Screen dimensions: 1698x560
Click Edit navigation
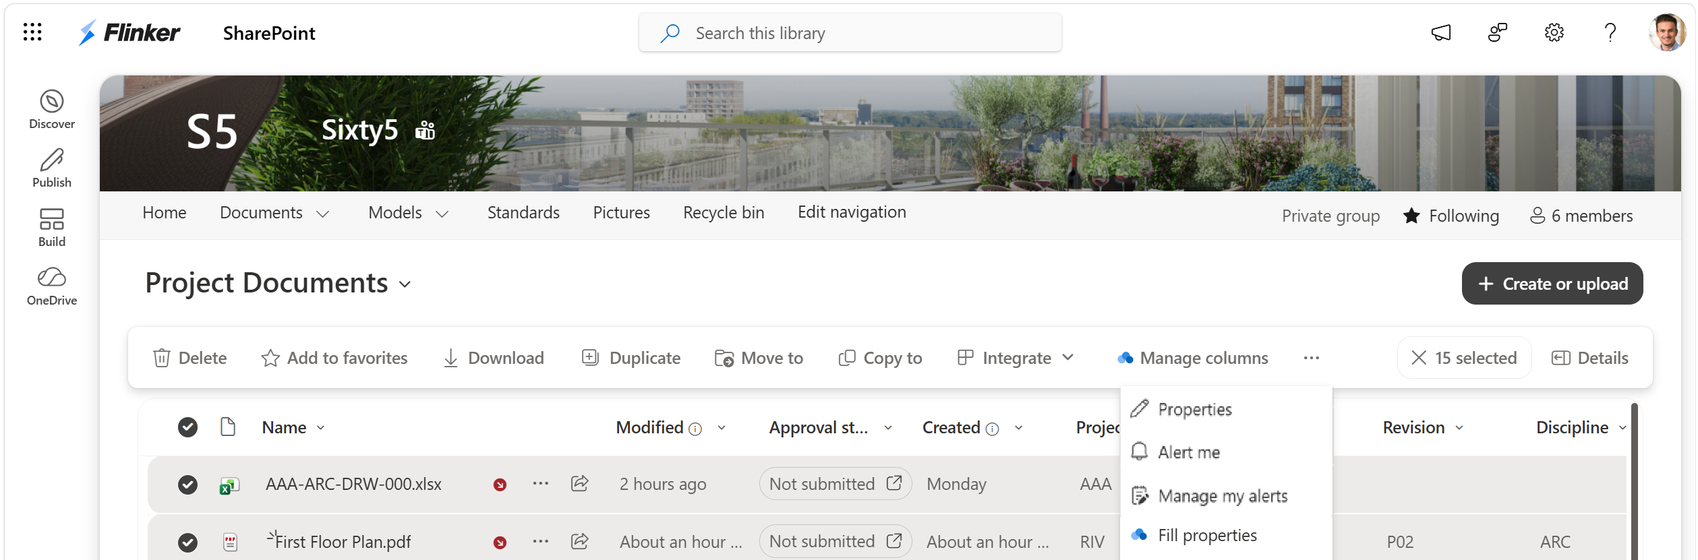[852, 212]
